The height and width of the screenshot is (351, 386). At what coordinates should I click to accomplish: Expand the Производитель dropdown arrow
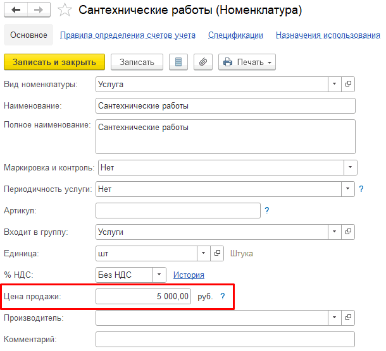tap(334, 318)
